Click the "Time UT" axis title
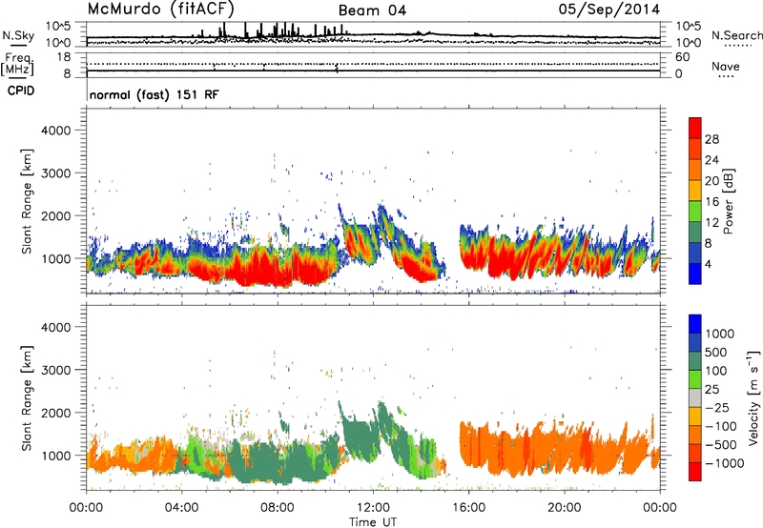The image size is (763, 528). [373, 522]
